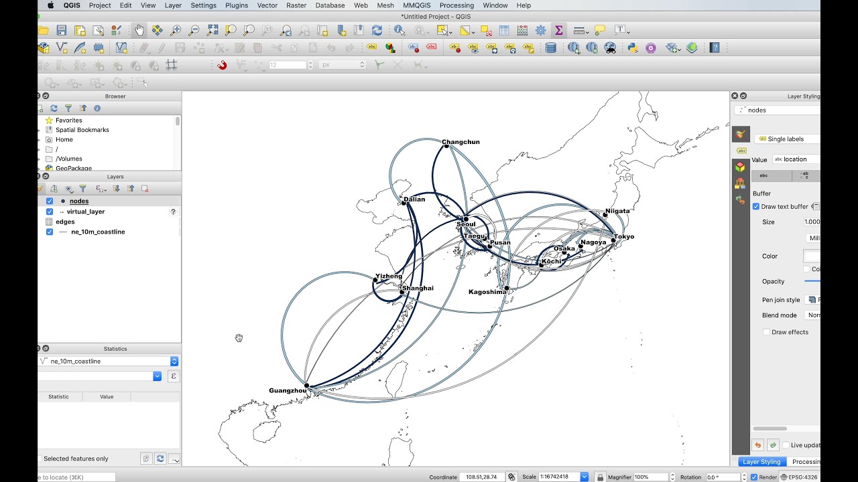Click the Zoom In magnifier icon
Image resolution: width=858 pixels, height=482 pixels.
tap(176, 30)
